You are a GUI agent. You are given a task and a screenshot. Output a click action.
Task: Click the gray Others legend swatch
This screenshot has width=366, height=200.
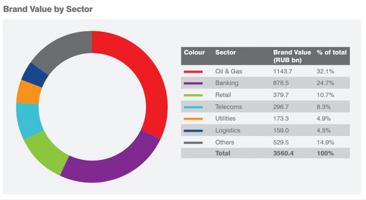pyautogui.click(x=193, y=142)
